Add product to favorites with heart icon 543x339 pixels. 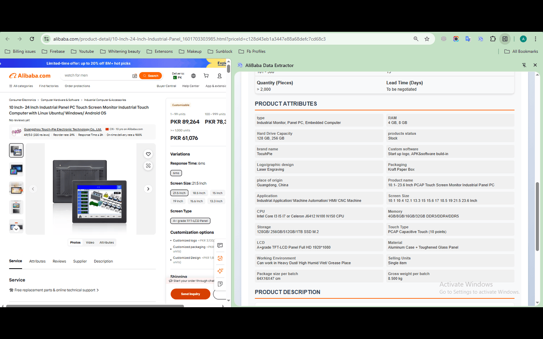point(148,154)
